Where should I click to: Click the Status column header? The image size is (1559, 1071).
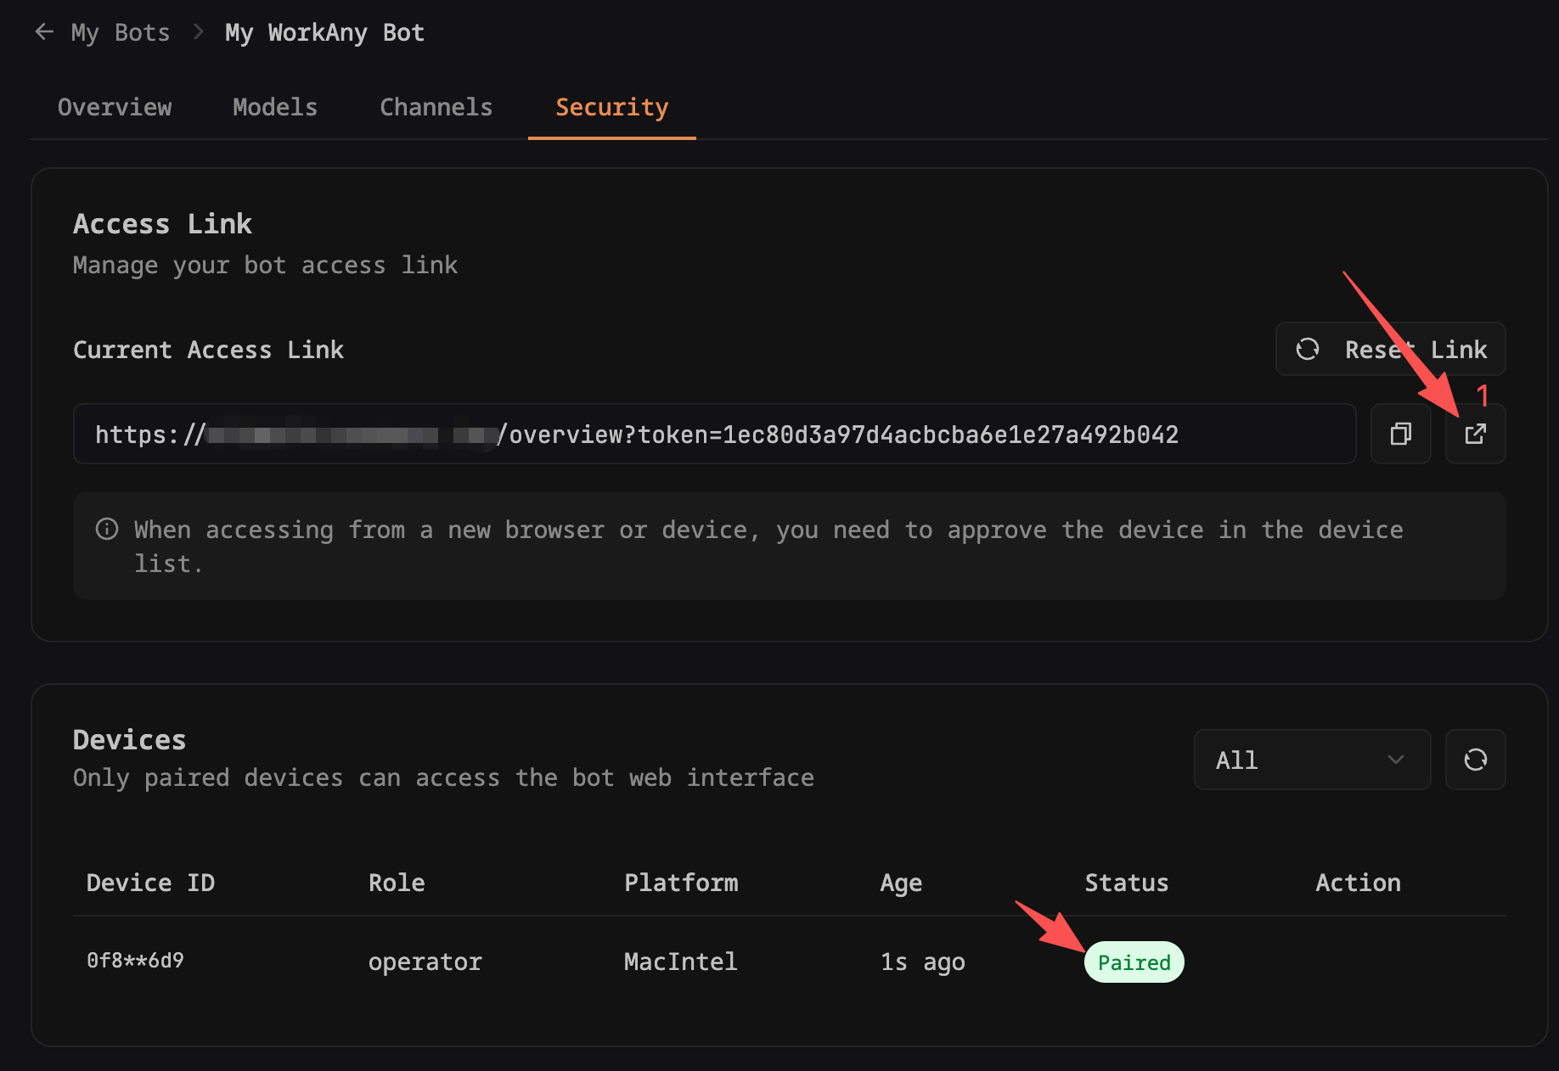1126,883
